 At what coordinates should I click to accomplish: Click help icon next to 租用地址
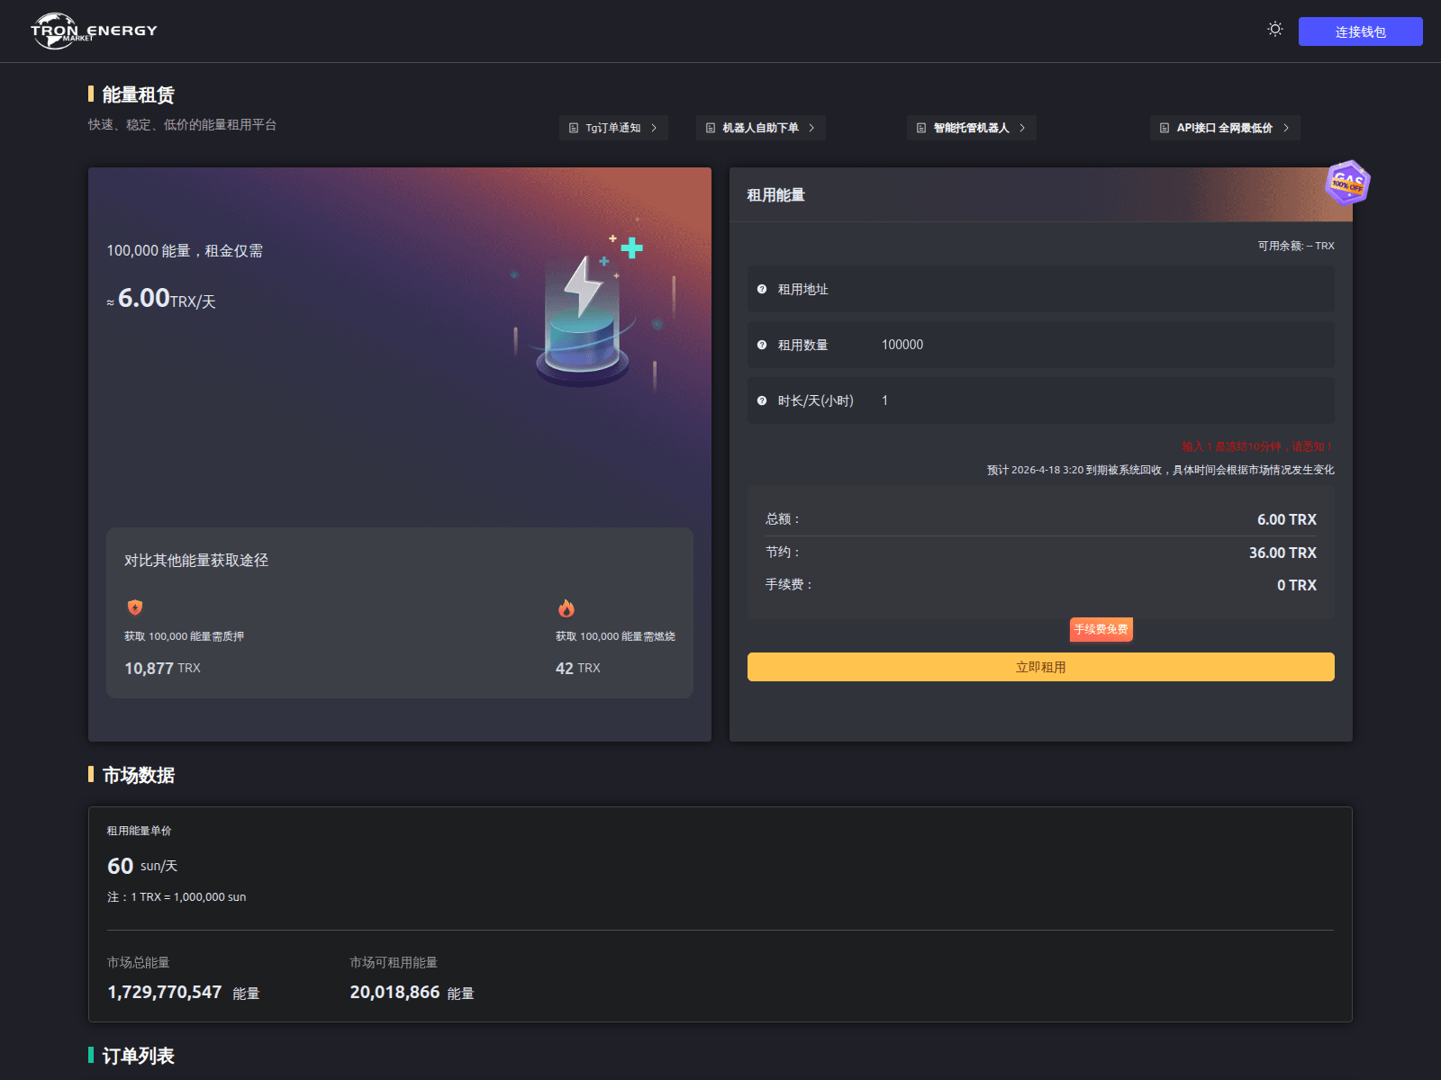pyautogui.click(x=762, y=289)
